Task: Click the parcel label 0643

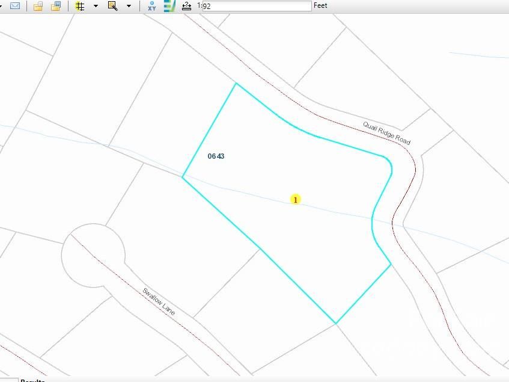Action: click(x=216, y=156)
